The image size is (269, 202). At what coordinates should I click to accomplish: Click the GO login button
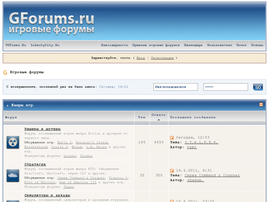pos(258,87)
